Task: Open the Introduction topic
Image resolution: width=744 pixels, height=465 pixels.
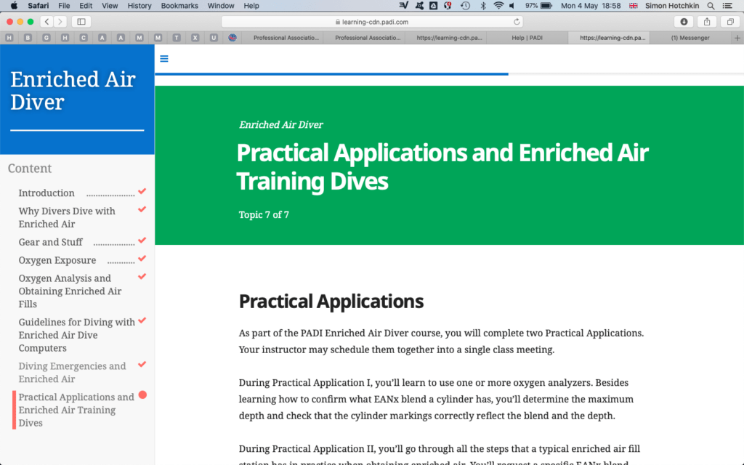Action: pyautogui.click(x=46, y=193)
